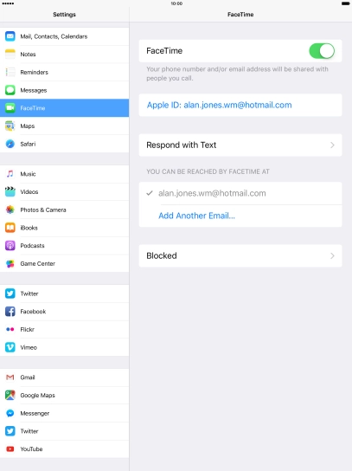Tap the Safari compass icon
Viewport: 352px width, 471px height.
[x=10, y=144]
